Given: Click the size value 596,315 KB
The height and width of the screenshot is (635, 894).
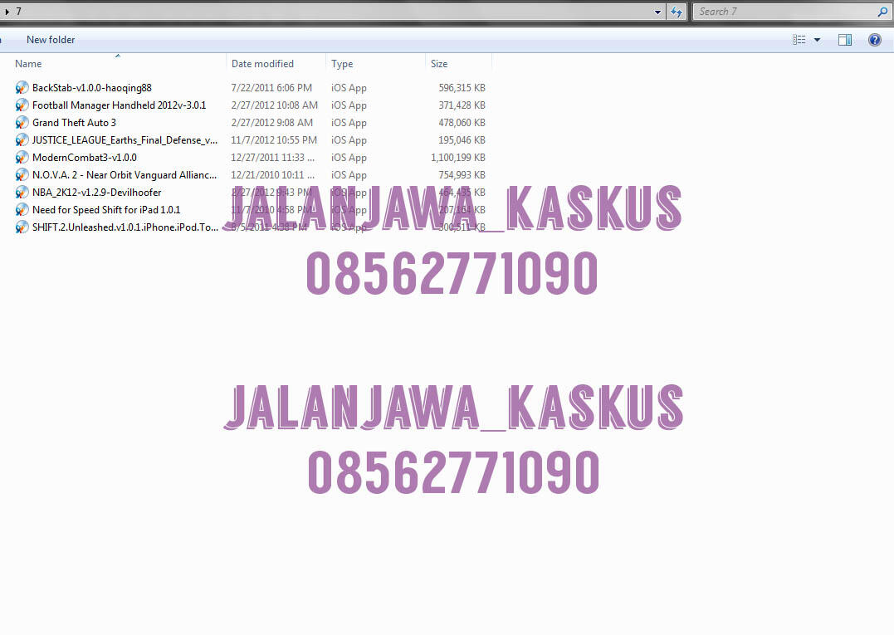Looking at the screenshot, I should coord(462,88).
